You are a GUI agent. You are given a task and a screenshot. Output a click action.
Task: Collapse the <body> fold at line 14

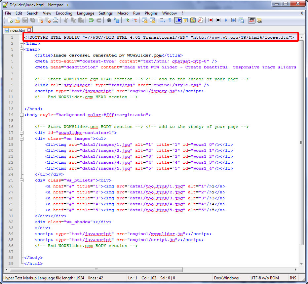point(21,115)
